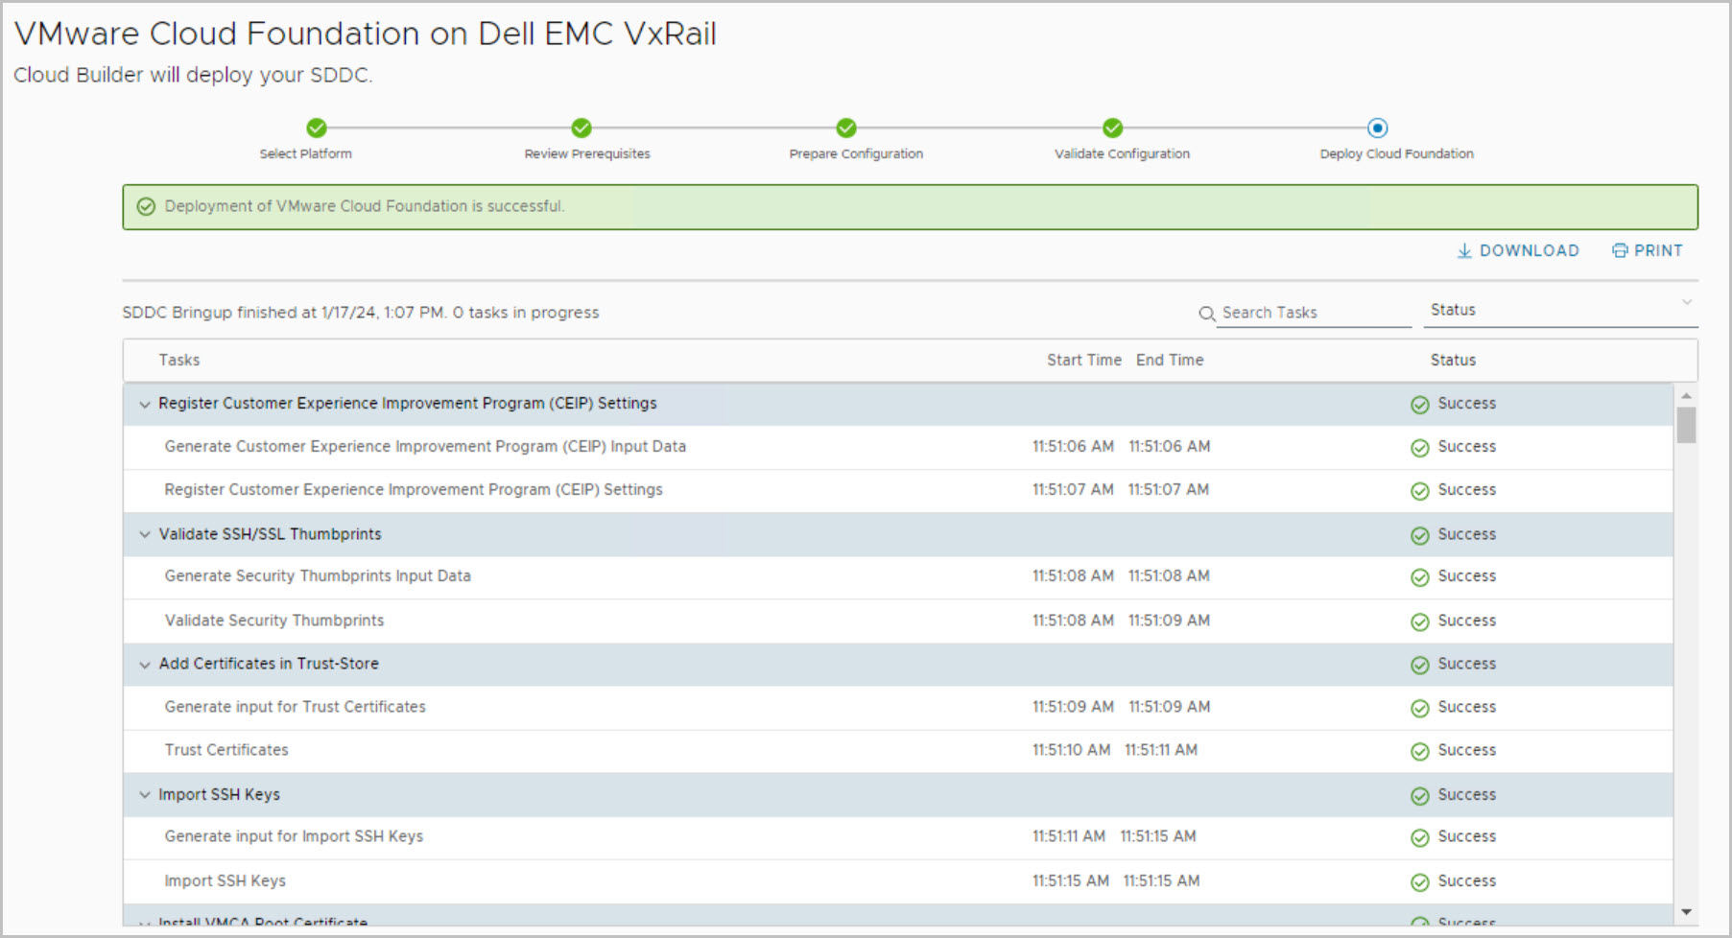Click inside the Search Tasks field
Viewport: 1732px width, 938px height.
click(x=1313, y=313)
